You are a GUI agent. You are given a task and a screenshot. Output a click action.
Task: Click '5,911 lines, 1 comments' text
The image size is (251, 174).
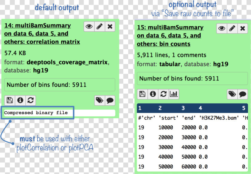(172, 55)
